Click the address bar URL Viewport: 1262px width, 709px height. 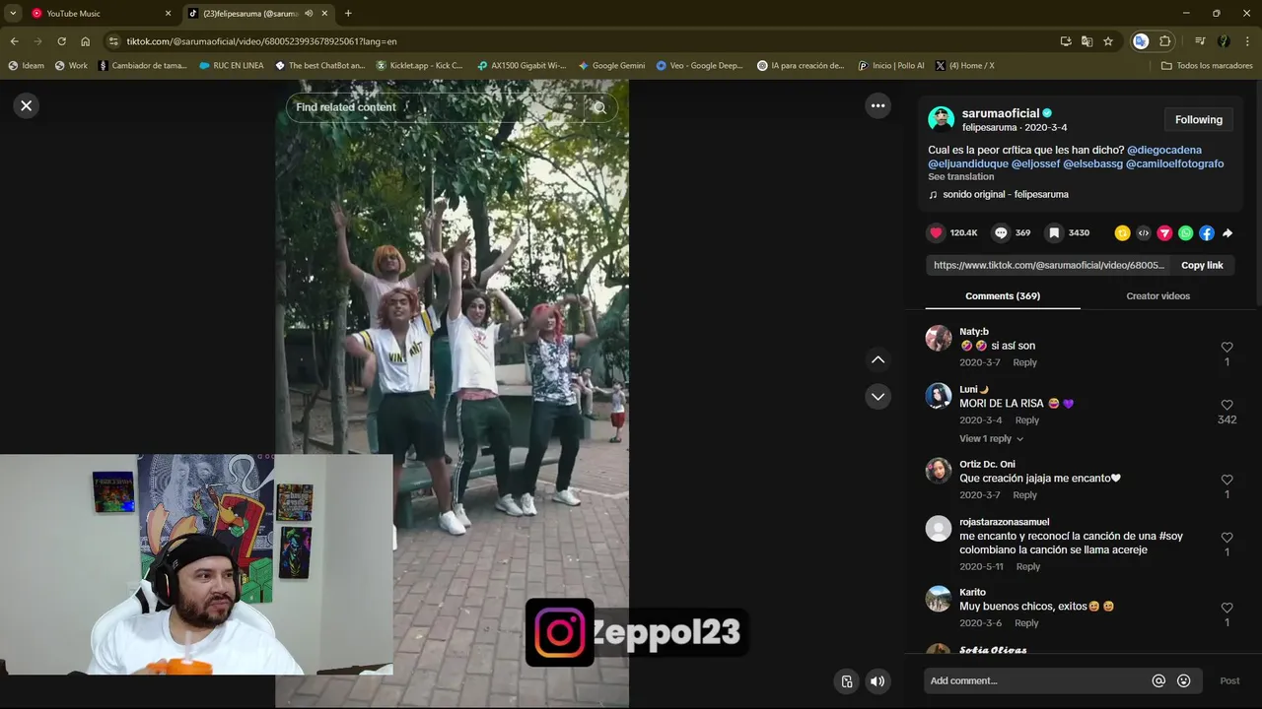coord(261,41)
